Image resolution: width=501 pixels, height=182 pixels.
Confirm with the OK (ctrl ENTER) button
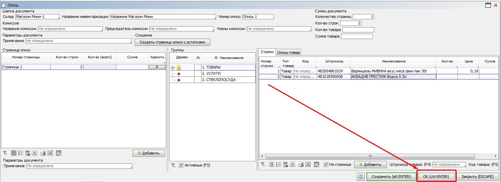pyautogui.click(x=436, y=176)
